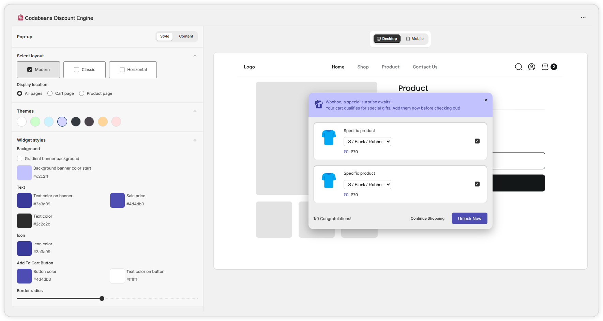603x321 pixels.
Task: Click the three-dot more options menu
Action: pyautogui.click(x=583, y=17)
